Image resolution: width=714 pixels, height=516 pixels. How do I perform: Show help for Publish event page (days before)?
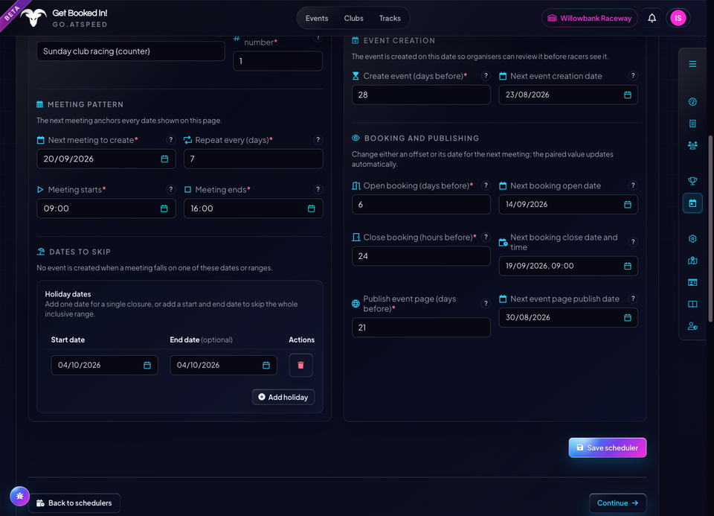(486, 304)
